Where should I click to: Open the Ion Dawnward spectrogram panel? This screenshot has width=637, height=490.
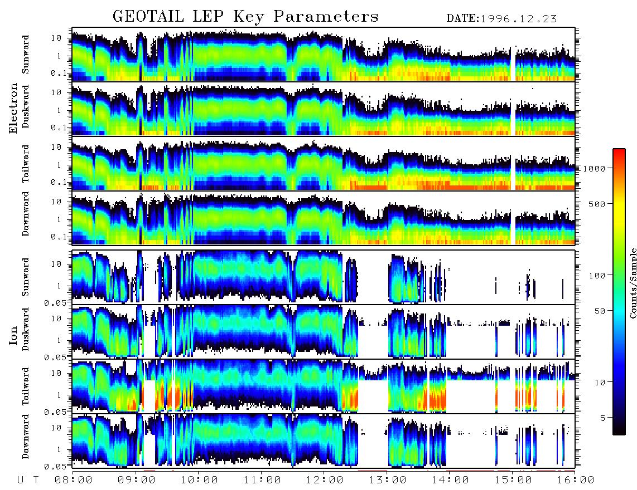click(324, 440)
